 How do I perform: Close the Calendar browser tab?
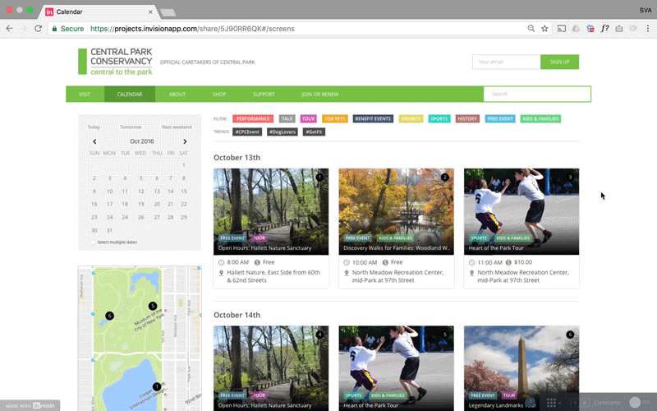[x=150, y=12]
